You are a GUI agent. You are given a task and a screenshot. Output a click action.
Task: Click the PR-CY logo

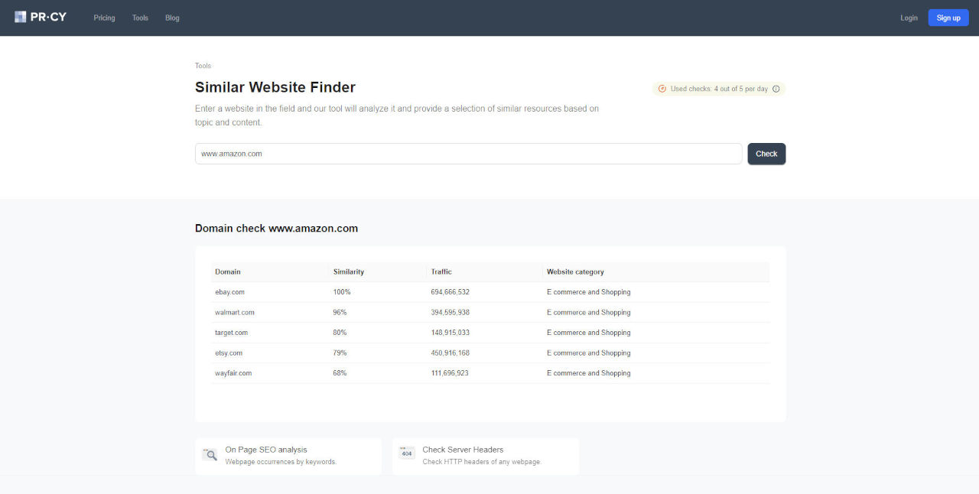(41, 17)
